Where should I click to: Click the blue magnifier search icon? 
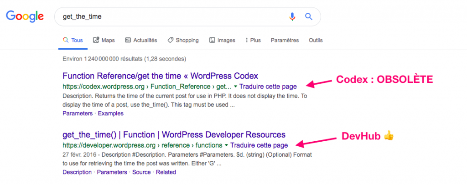[309, 17]
